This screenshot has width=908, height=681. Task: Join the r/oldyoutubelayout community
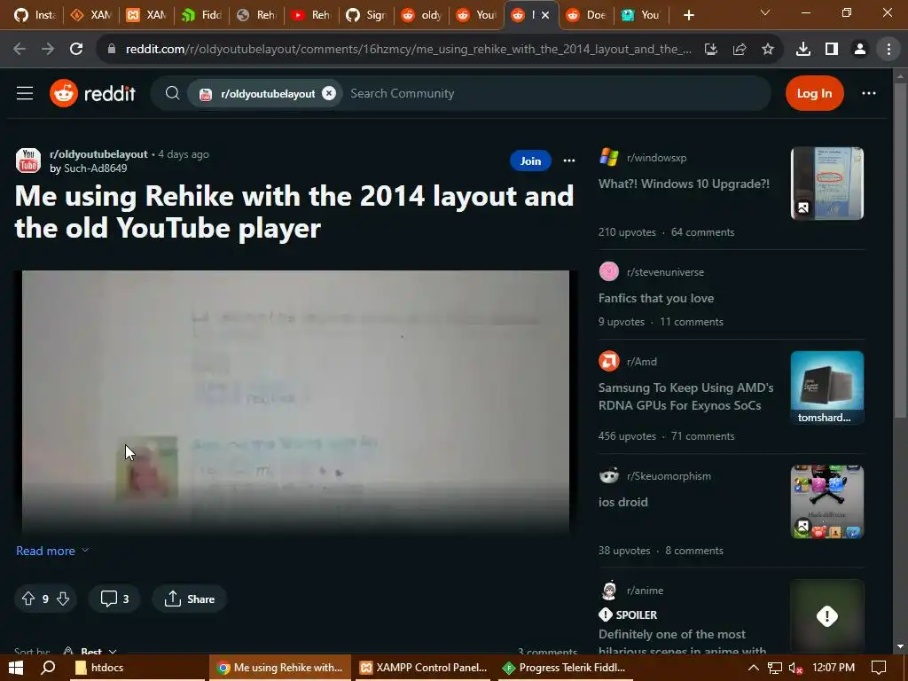[x=530, y=161]
